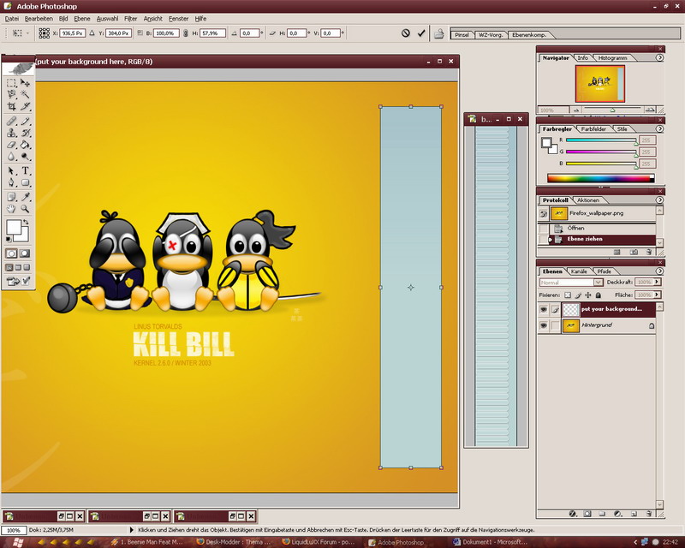This screenshot has height=548, width=685.
Task: Select the Hand tool
Action: pyautogui.click(x=12, y=209)
